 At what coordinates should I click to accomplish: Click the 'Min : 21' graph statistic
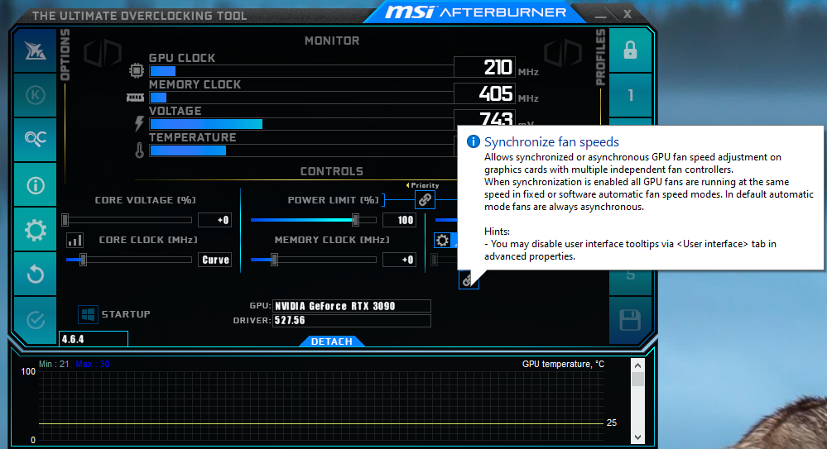[x=54, y=364]
